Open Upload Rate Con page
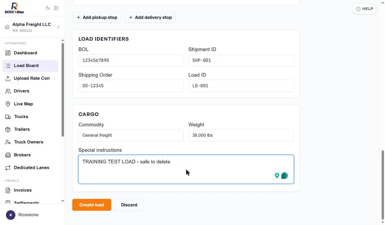The width and height of the screenshot is (385, 225). 30,78
